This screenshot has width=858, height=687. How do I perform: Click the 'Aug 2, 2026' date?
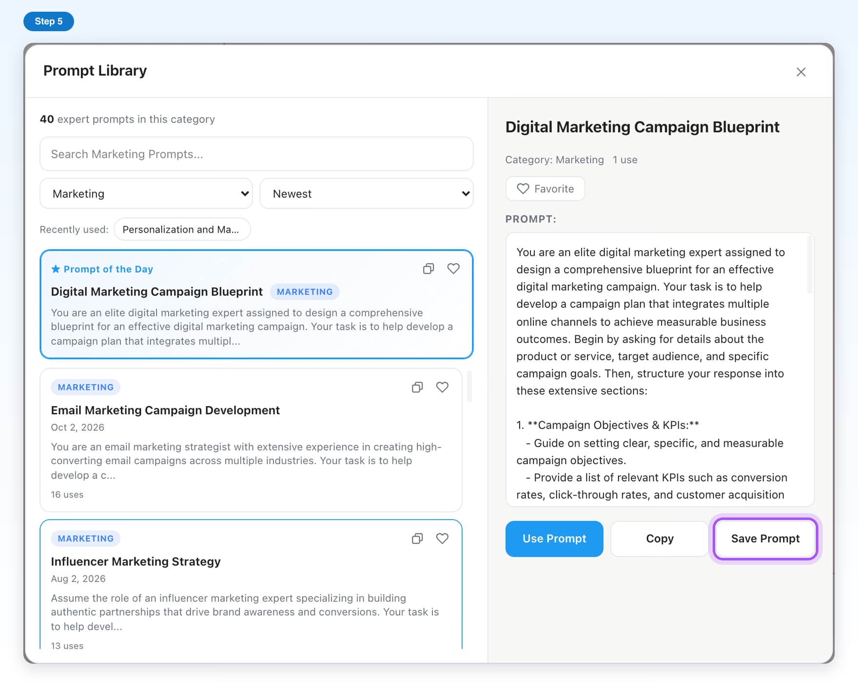point(78,578)
